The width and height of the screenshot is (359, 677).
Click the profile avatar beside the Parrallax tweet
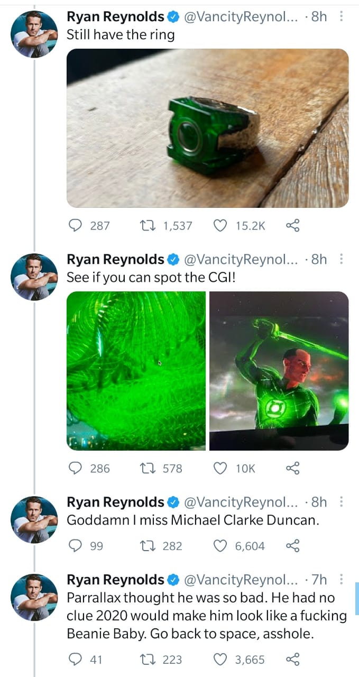tap(34, 597)
